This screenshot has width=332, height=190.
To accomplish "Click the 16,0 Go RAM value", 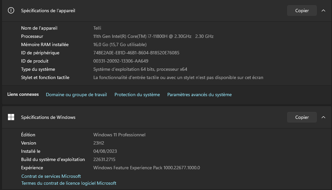I will (x=120, y=44).
